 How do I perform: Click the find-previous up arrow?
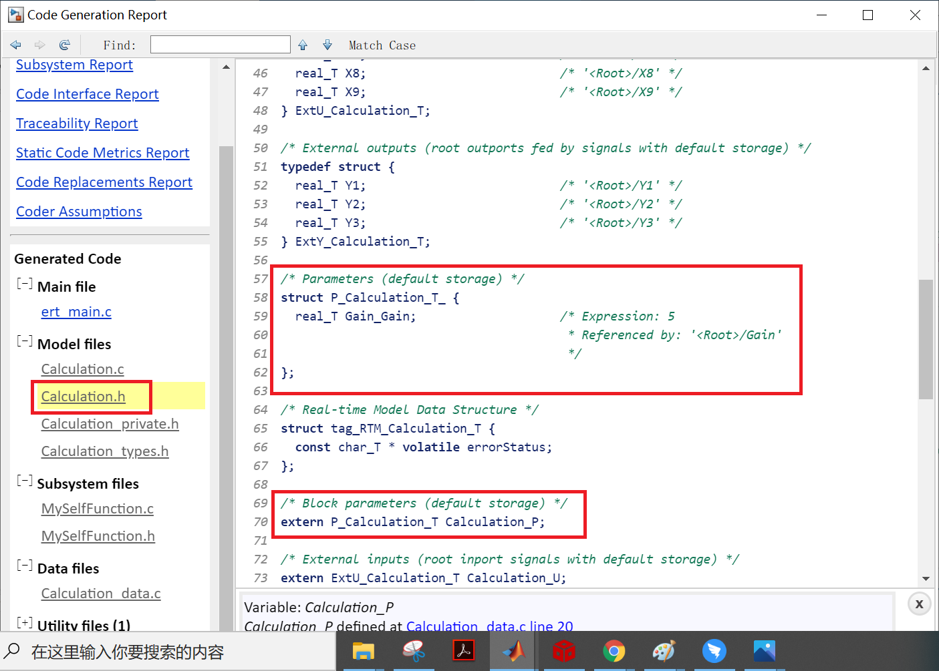pos(303,44)
